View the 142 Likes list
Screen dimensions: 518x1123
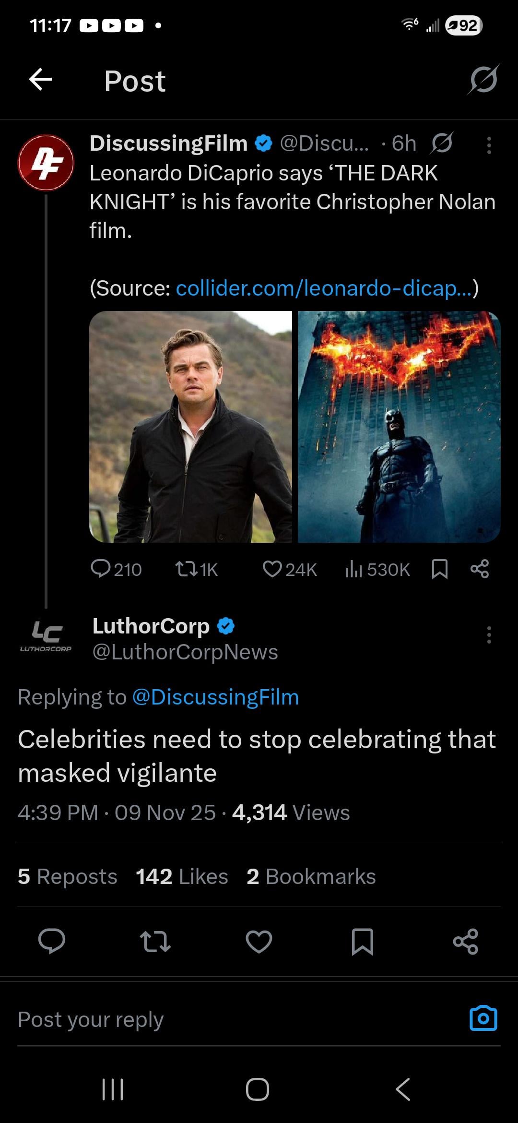pyautogui.click(x=182, y=876)
